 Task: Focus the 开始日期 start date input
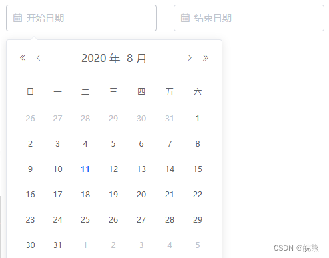(81, 18)
